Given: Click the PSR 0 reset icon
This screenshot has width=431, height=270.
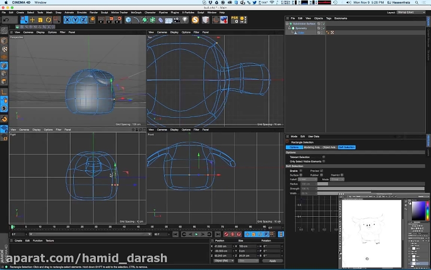Looking at the screenshot, I should [x=235, y=20].
